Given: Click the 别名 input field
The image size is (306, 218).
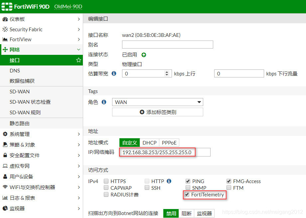Looking at the screenshot, I should (x=167, y=45).
